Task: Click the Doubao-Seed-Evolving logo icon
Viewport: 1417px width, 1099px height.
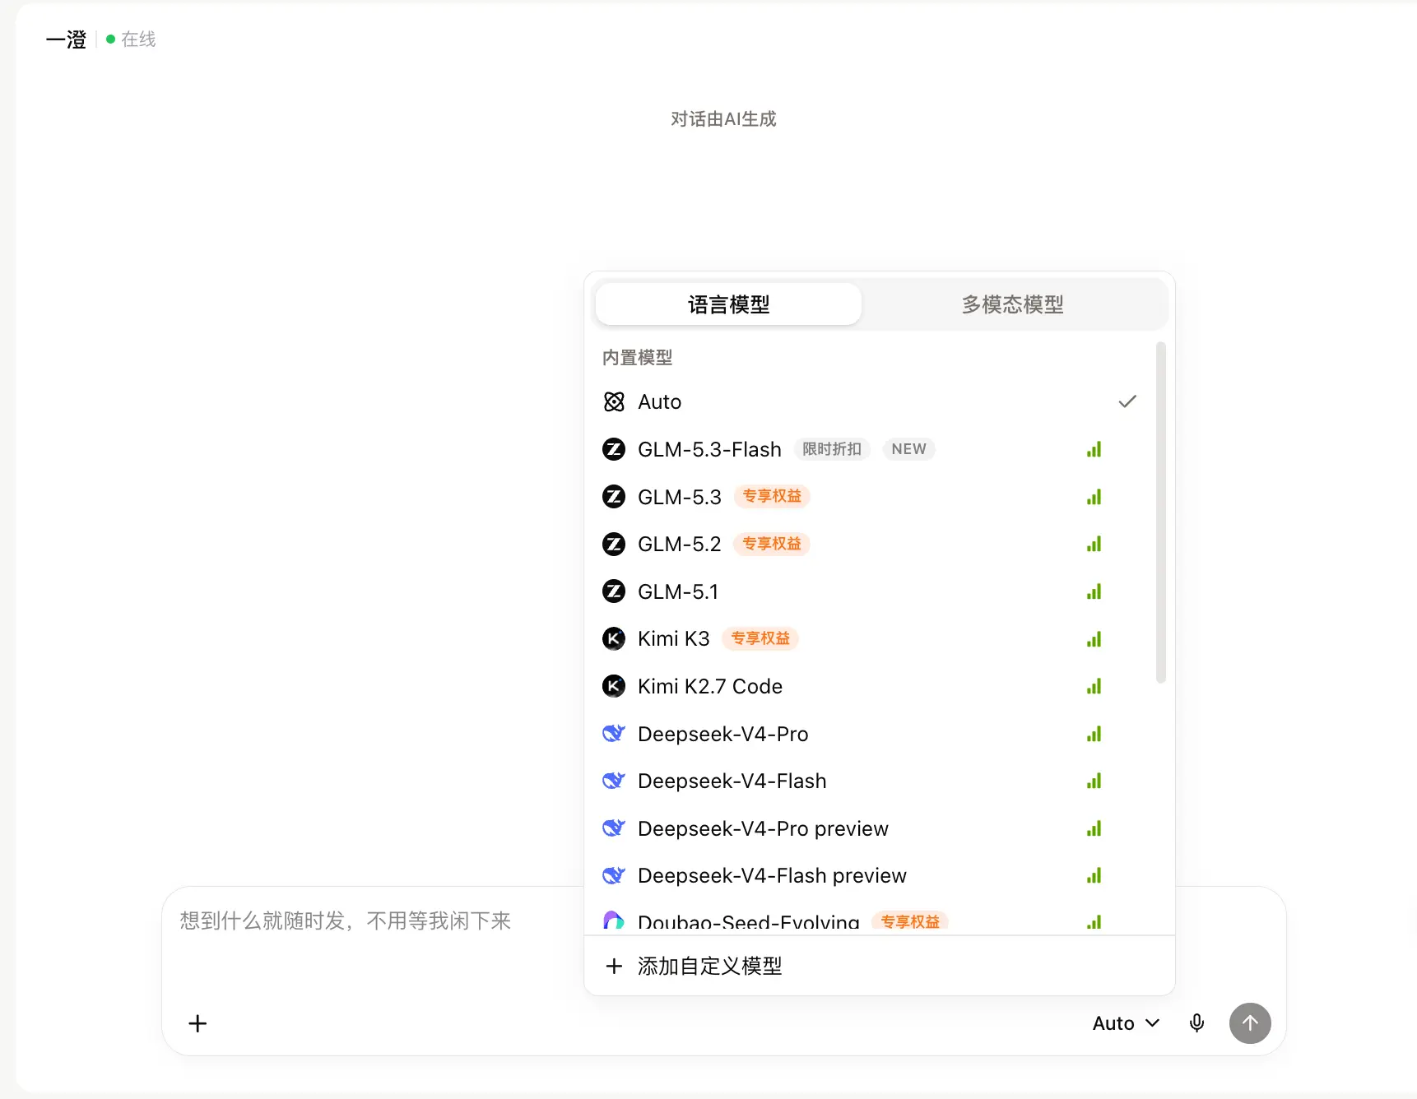Action: pos(614,921)
